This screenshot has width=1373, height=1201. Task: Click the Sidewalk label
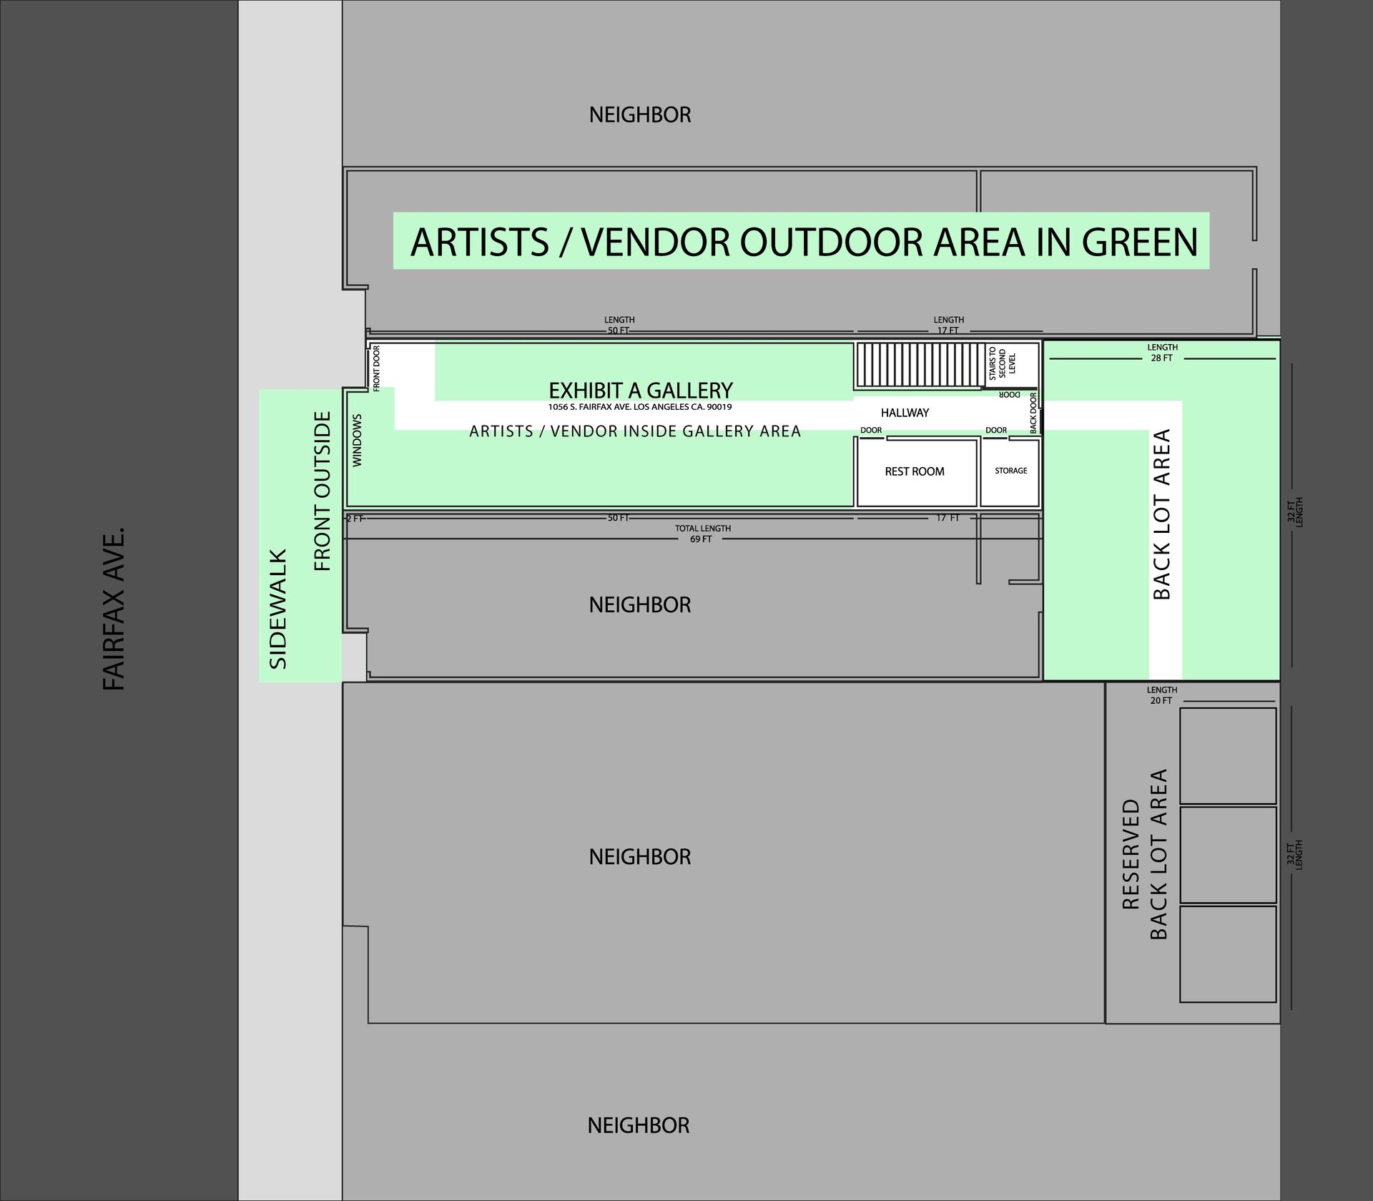tap(277, 609)
